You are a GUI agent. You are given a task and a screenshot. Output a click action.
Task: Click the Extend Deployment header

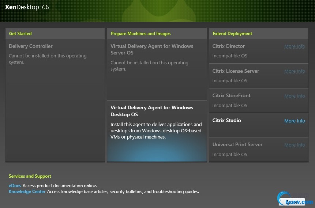259,34
